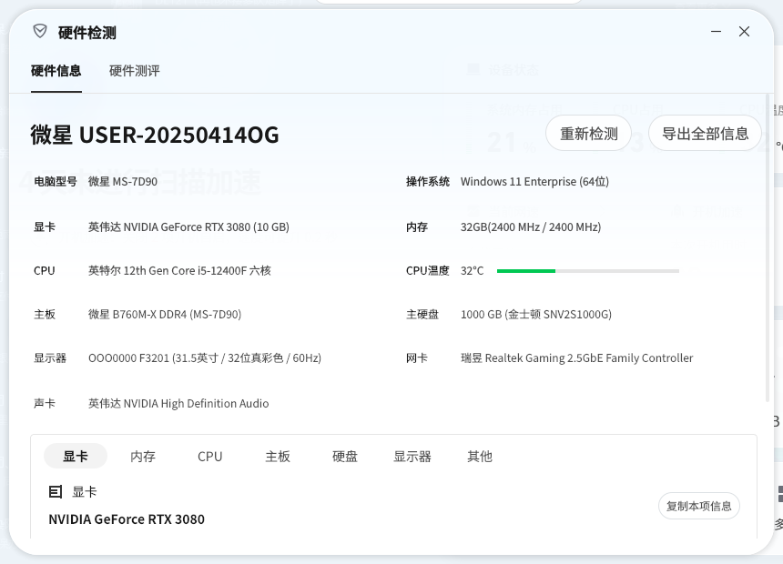
Task: Open the 主板 details tab
Action: pyautogui.click(x=278, y=457)
